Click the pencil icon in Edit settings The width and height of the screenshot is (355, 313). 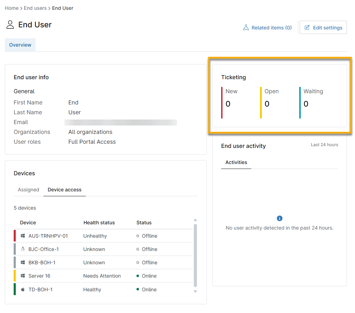(x=307, y=28)
